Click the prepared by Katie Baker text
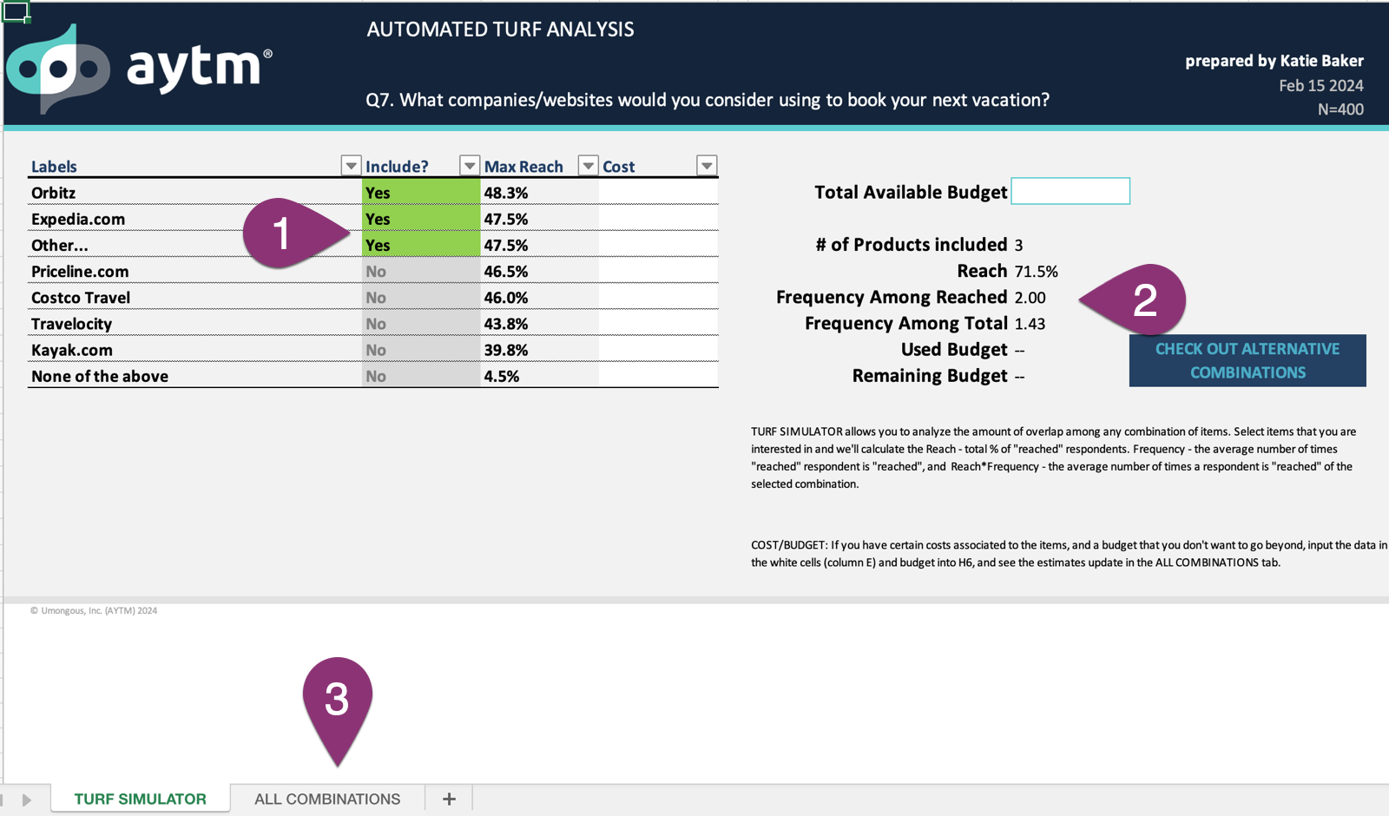The height and width of the screenshot is (816, 1389). pyautogui.click(x=1274, y=61)
